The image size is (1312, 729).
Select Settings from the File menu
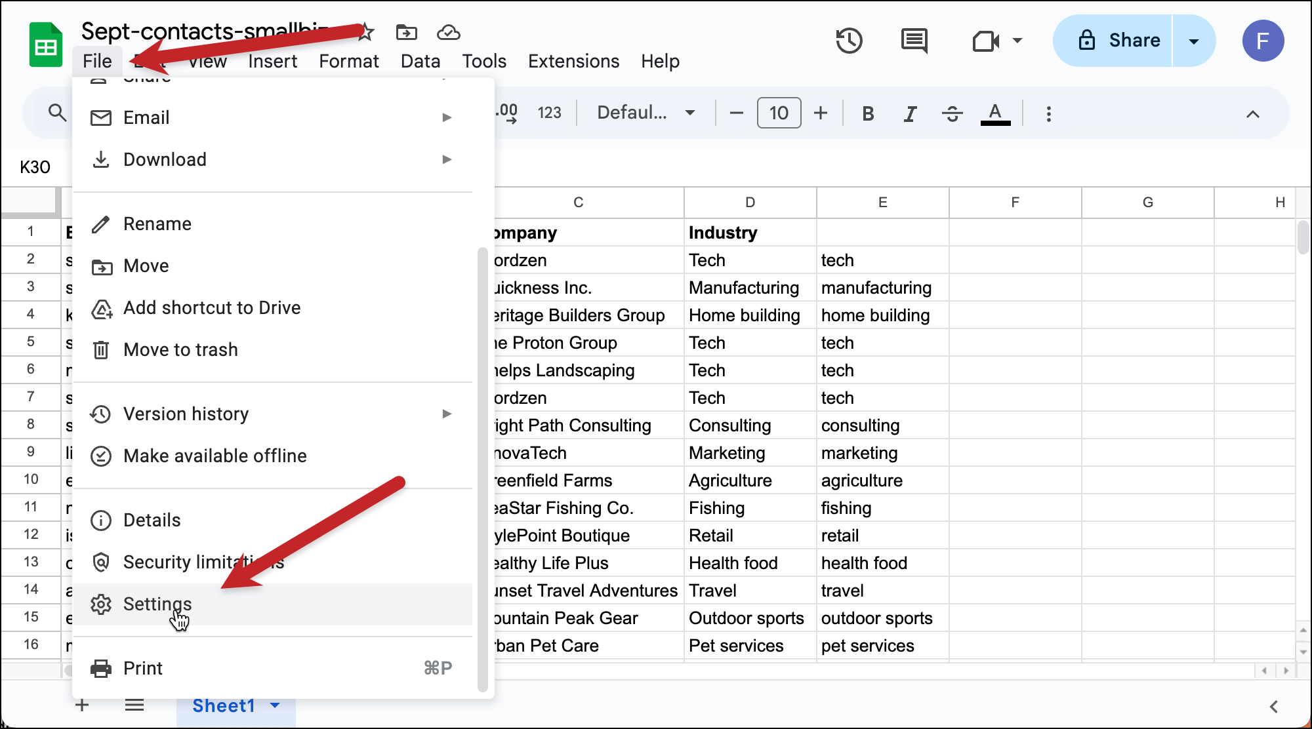click(157, 604)
